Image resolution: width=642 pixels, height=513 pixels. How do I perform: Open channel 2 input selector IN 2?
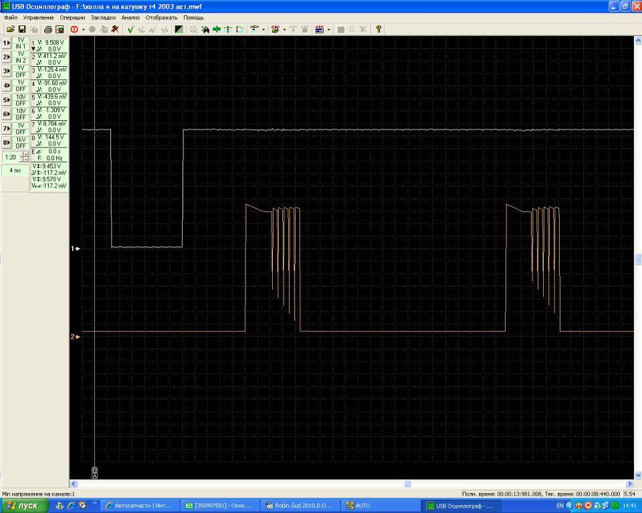21,61
